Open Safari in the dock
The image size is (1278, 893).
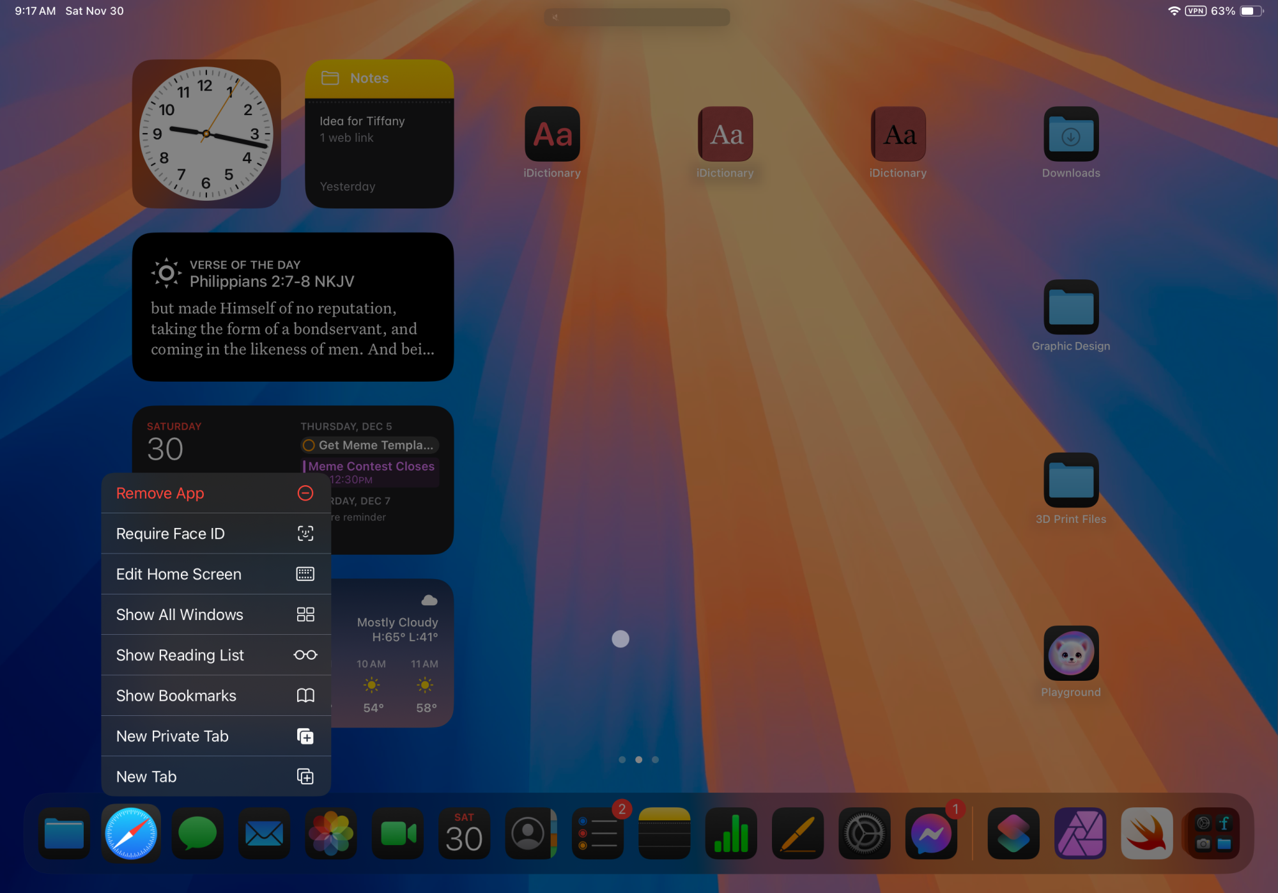131,834
